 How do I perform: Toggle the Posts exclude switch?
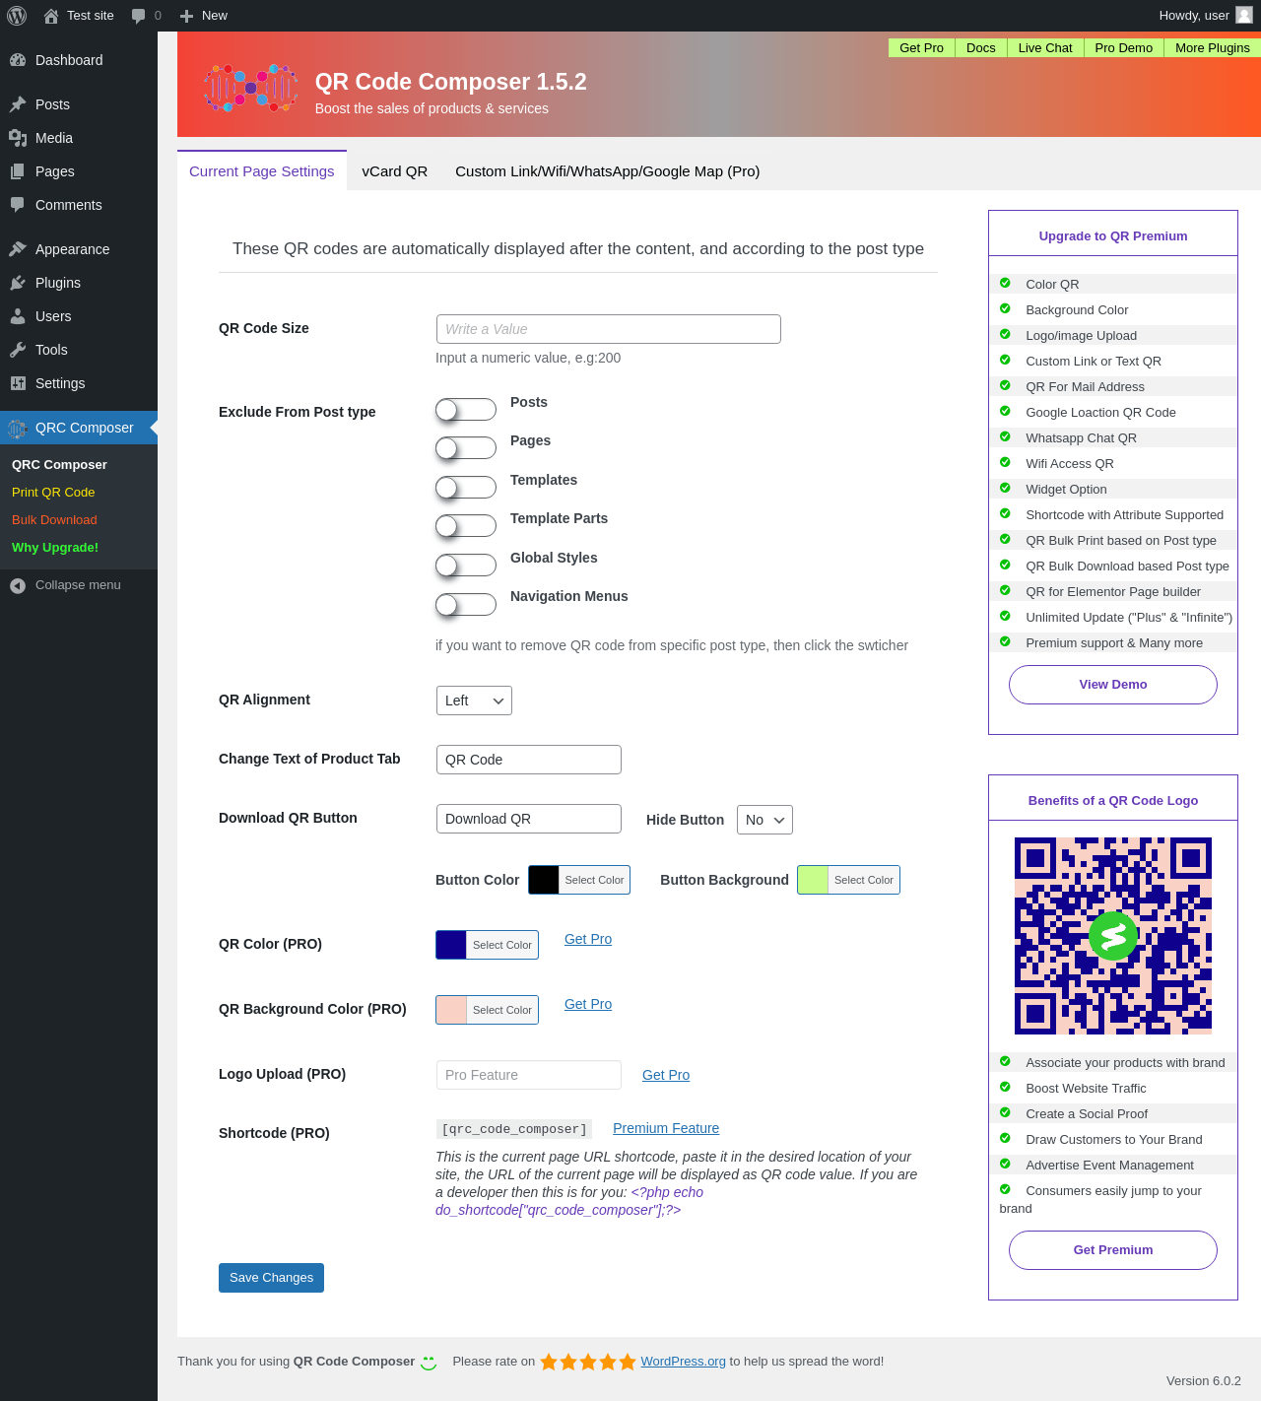click(466, 410)
